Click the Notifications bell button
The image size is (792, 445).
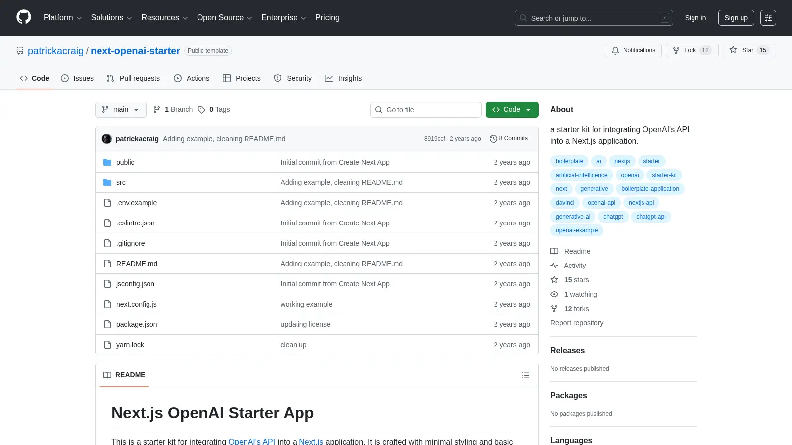[633, 50]
